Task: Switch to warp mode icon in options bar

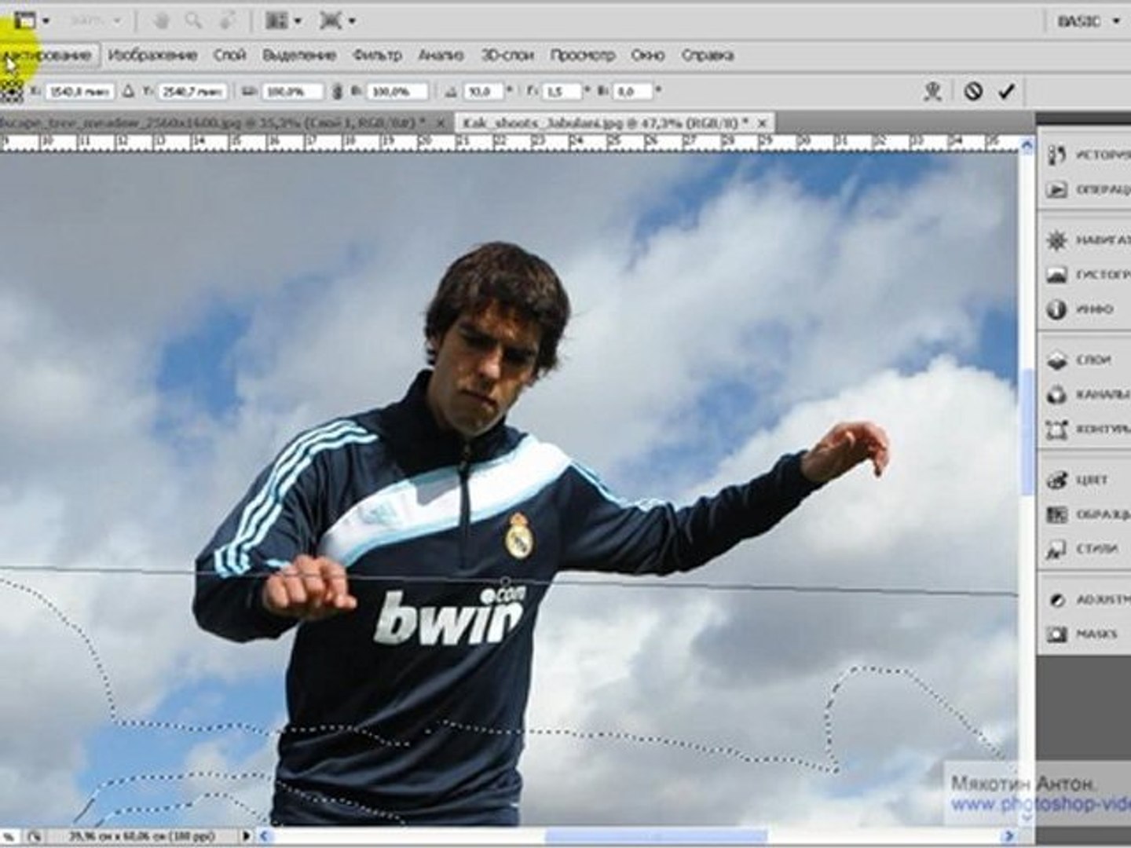Action: click(932, 92)
